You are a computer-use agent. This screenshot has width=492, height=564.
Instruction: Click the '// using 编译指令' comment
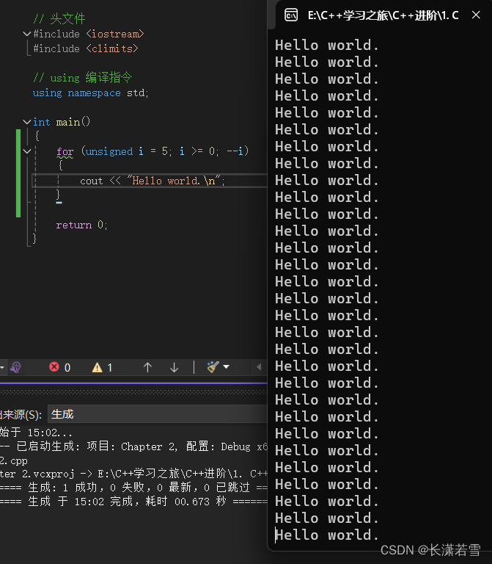pyautogui.click(x=83, y=78)
